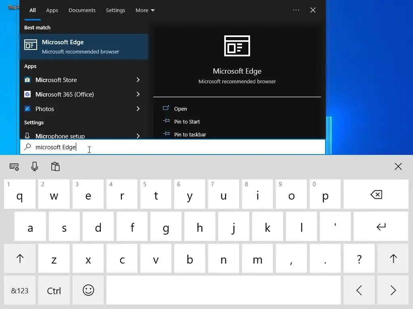Click large Microsoft Edge preview icon
413x309 pixels.
pos(237,46)
